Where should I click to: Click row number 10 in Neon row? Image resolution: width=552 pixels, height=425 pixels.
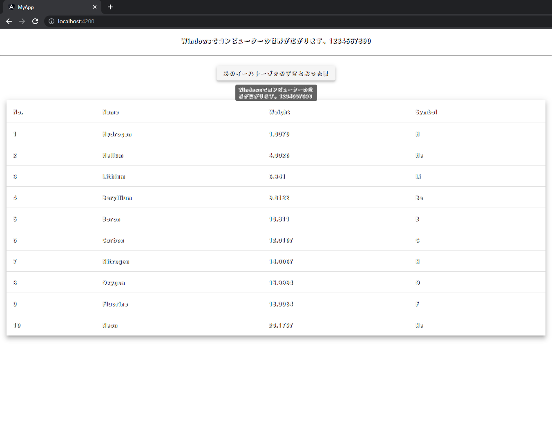point(17,325)
